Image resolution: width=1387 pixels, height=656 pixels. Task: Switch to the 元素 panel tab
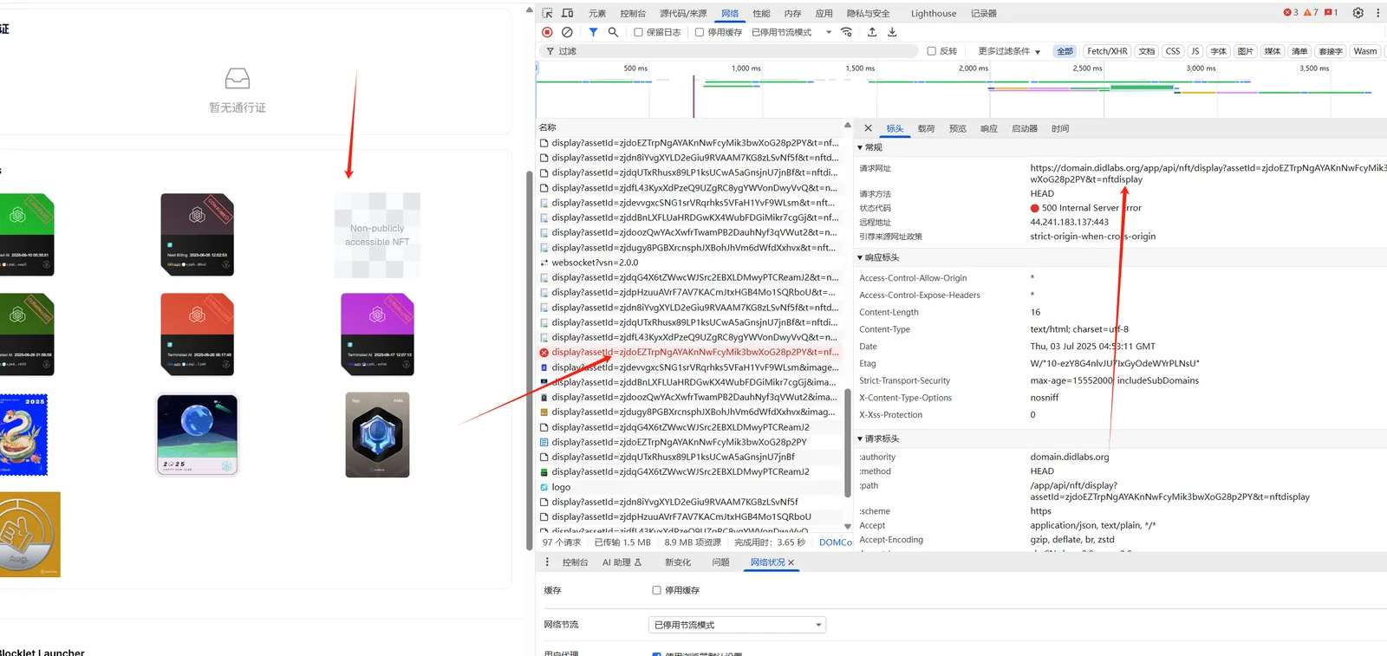597,13
